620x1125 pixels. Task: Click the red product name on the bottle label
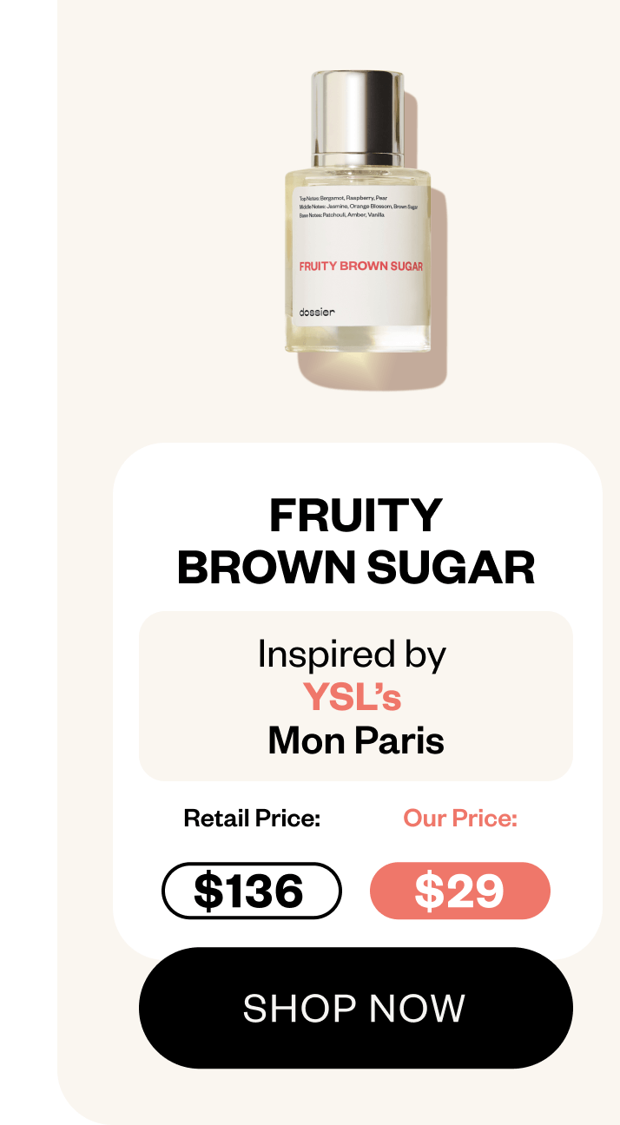click(x=360, y=266)
